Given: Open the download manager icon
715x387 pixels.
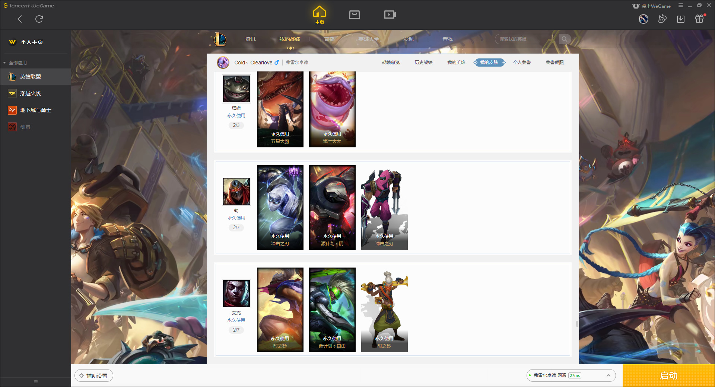Looking at the screenshot, I should (x=681, y=19).
